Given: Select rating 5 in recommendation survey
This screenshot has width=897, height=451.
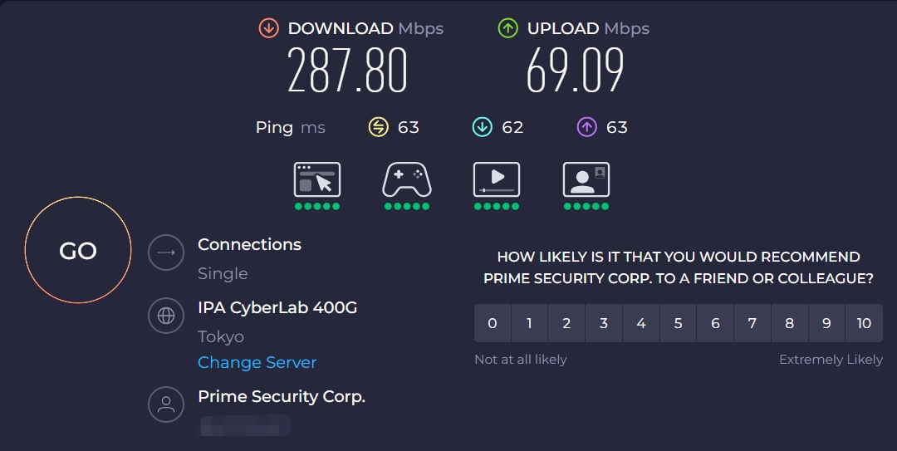Looking at the screenshot, I should 678,323.
